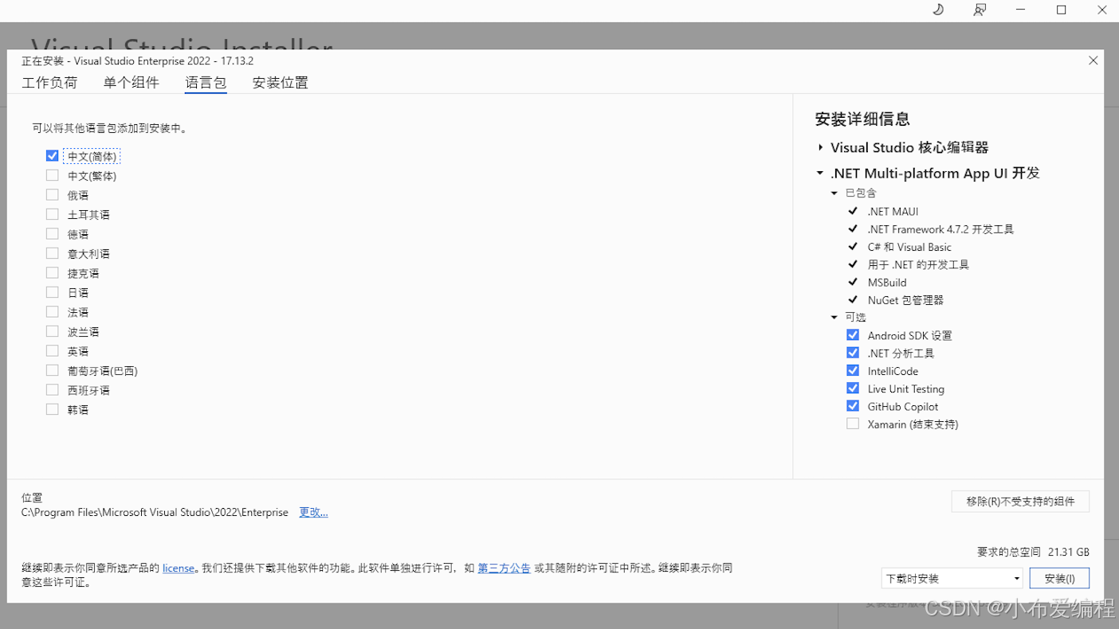Tick the 意大利语 language checkbox

53,253
